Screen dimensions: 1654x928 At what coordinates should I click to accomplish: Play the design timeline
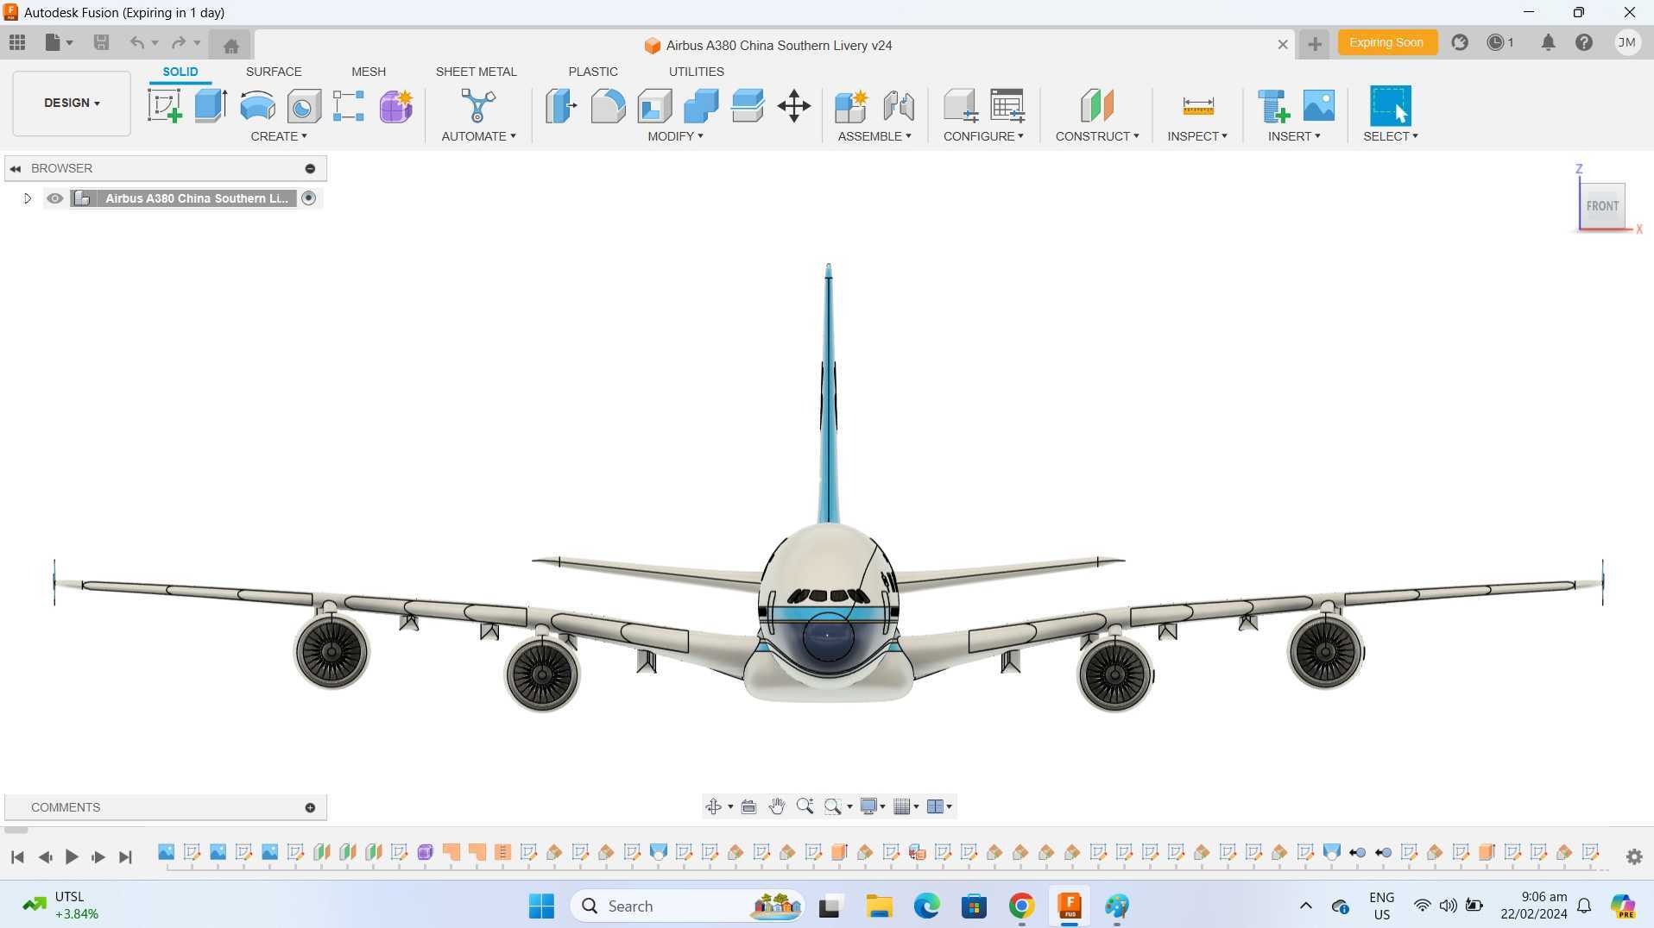(x=72, y=856)
